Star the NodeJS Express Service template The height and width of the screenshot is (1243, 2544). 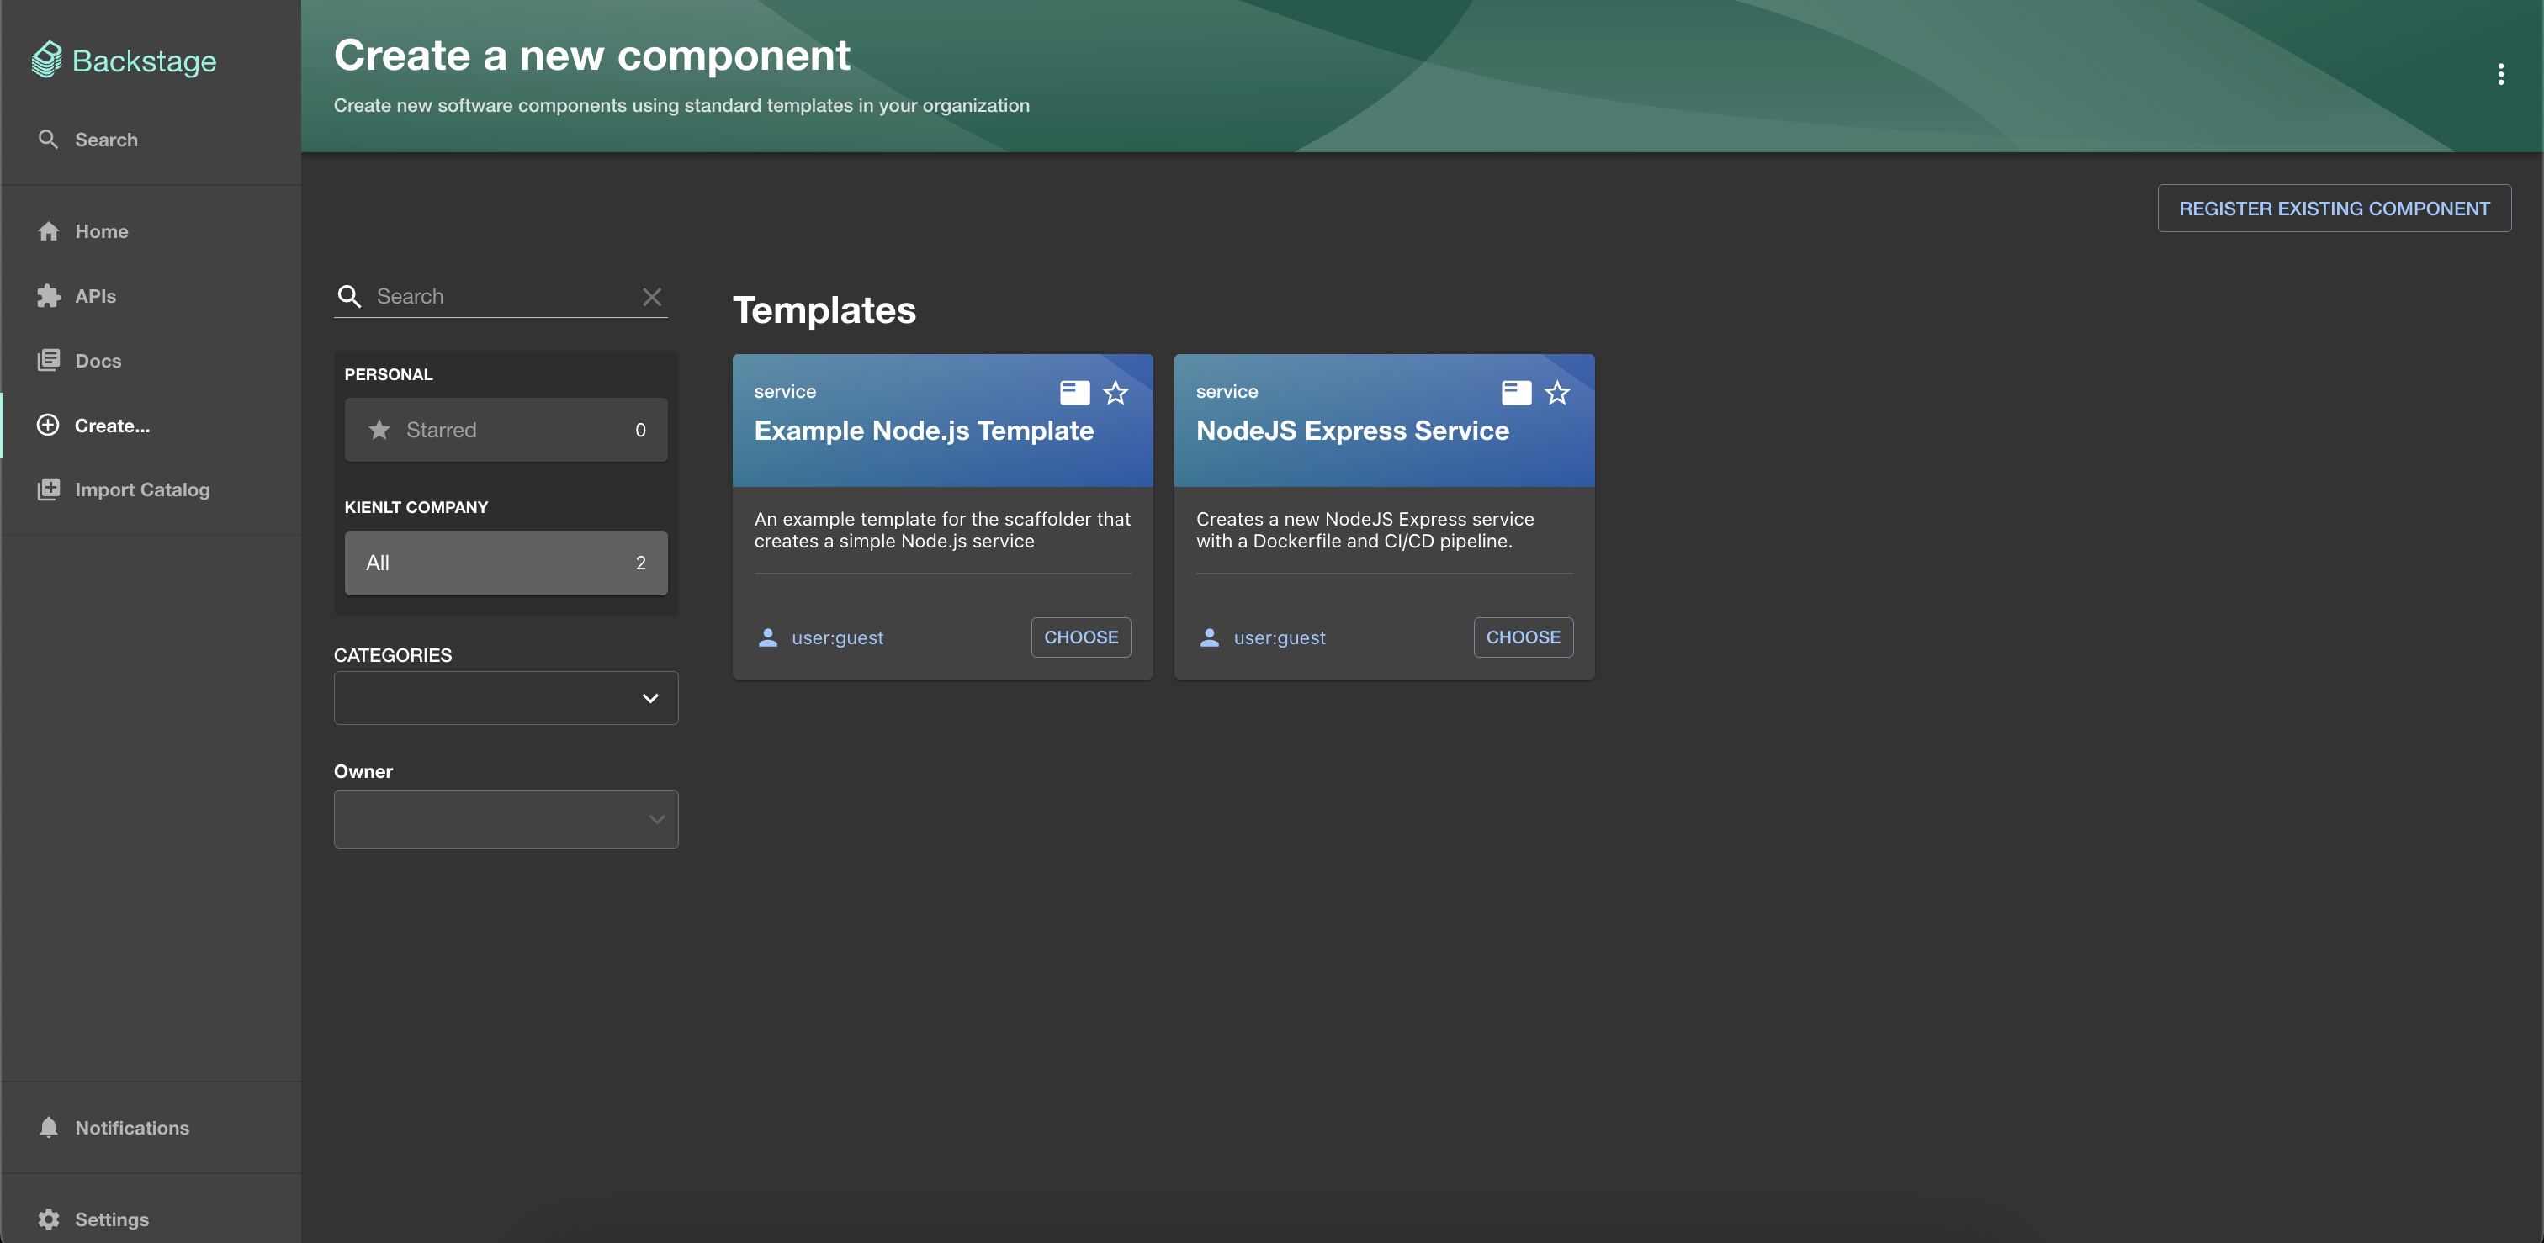coord(1556,393)
